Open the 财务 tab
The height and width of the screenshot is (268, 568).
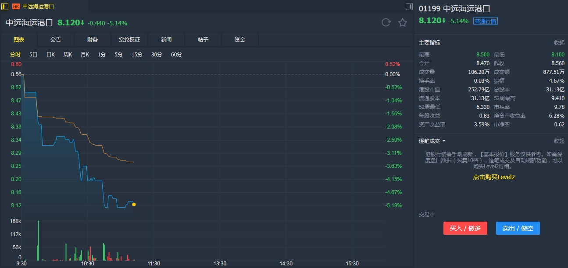(93, 40)
